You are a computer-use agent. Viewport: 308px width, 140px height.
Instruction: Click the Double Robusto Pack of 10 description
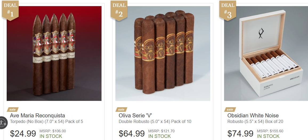tap(155, 122)
